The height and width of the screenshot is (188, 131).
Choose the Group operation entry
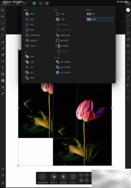click(x=60, y=14)
